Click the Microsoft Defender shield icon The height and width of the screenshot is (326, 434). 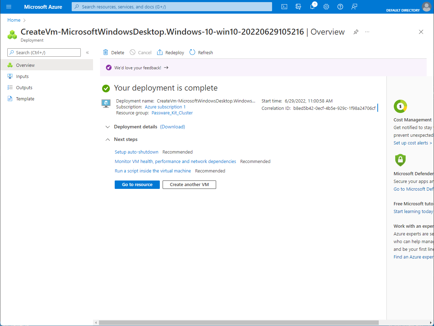tap(400, 160)
